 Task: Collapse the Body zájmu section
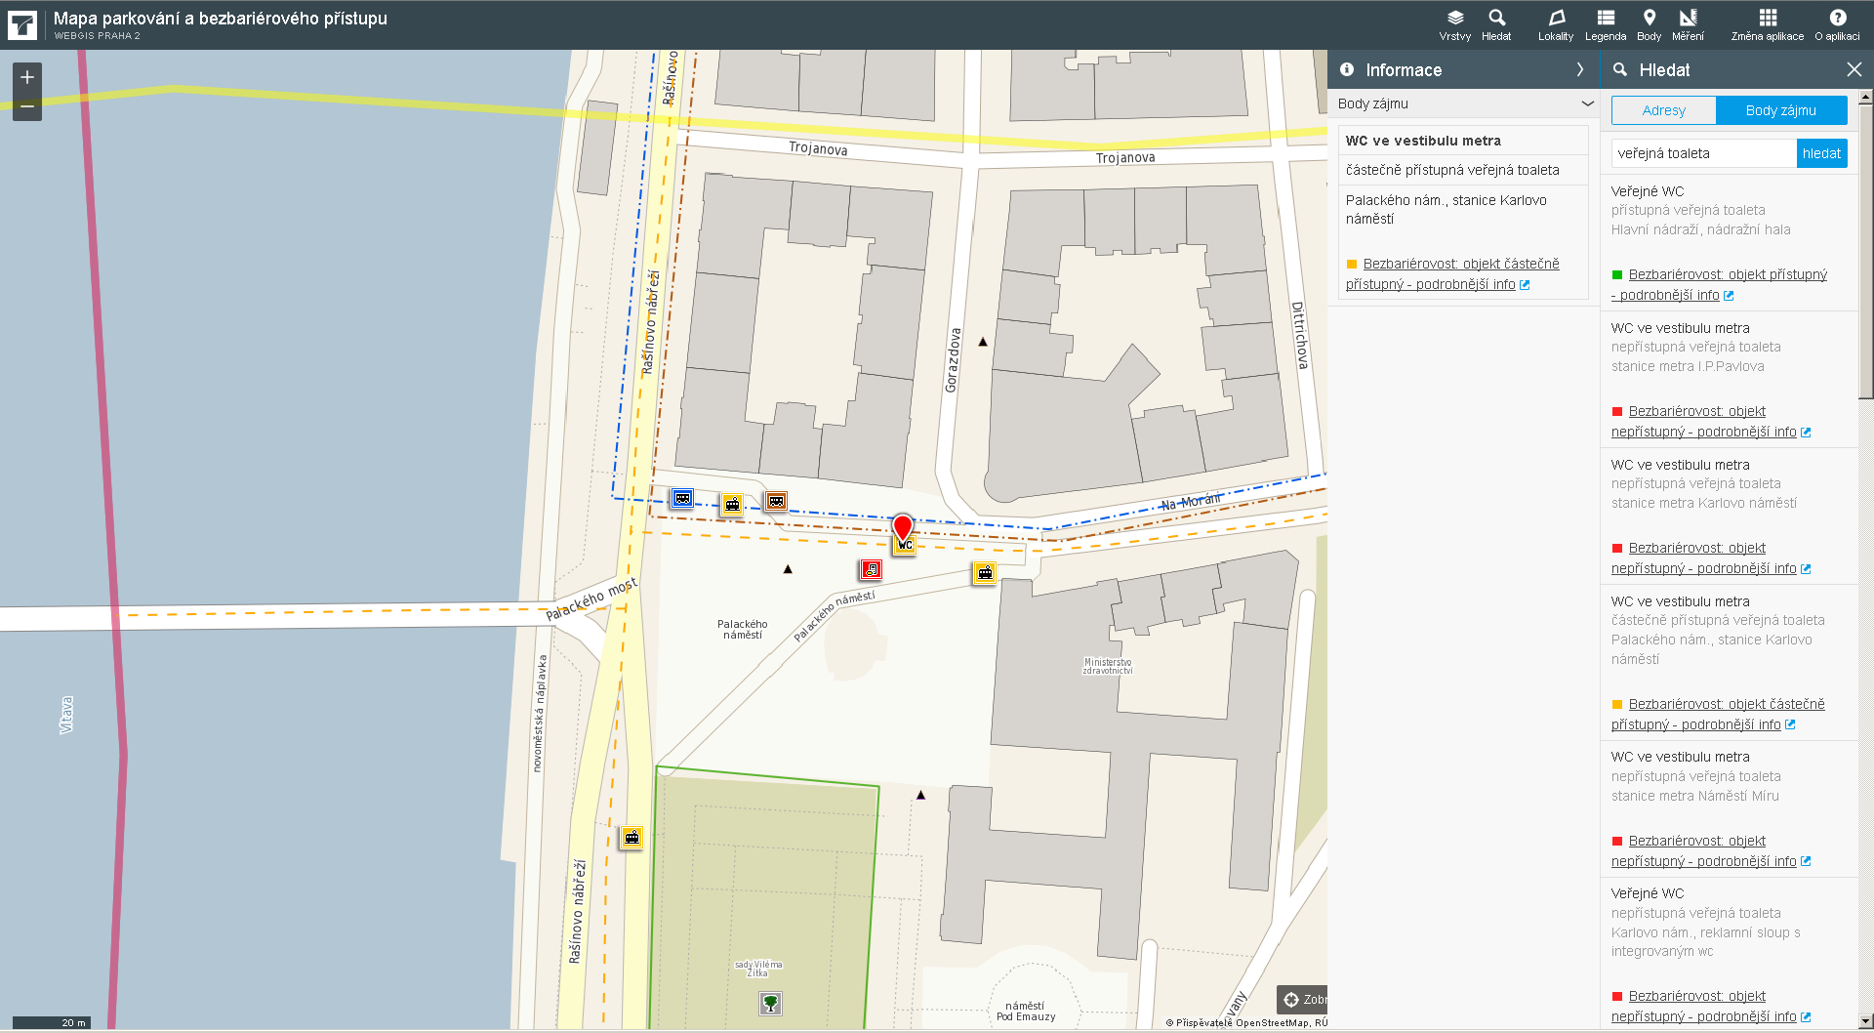coord(1587,103)
